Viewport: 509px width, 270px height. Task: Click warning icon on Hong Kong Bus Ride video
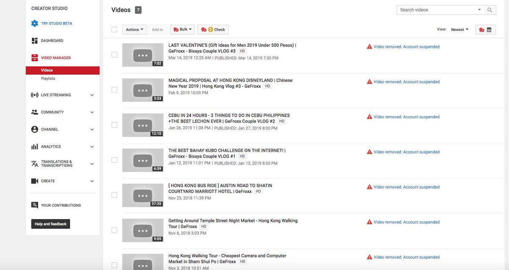[369, 187]
